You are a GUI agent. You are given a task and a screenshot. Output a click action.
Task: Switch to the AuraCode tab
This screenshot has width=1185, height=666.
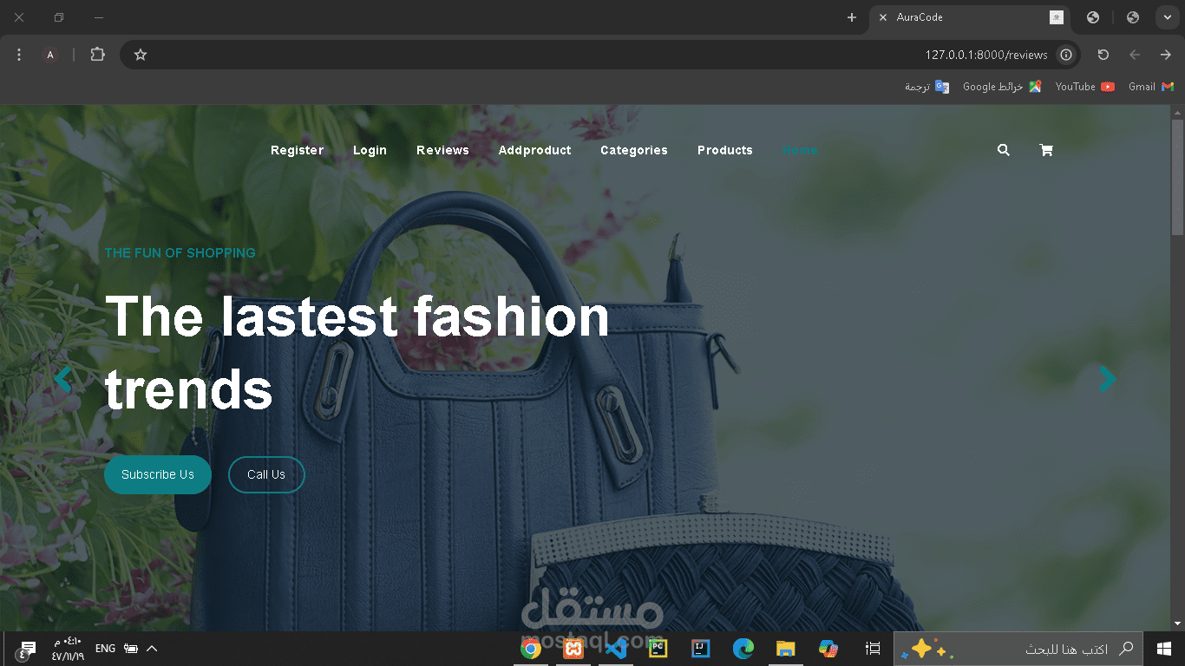click(x=969, y=17)
